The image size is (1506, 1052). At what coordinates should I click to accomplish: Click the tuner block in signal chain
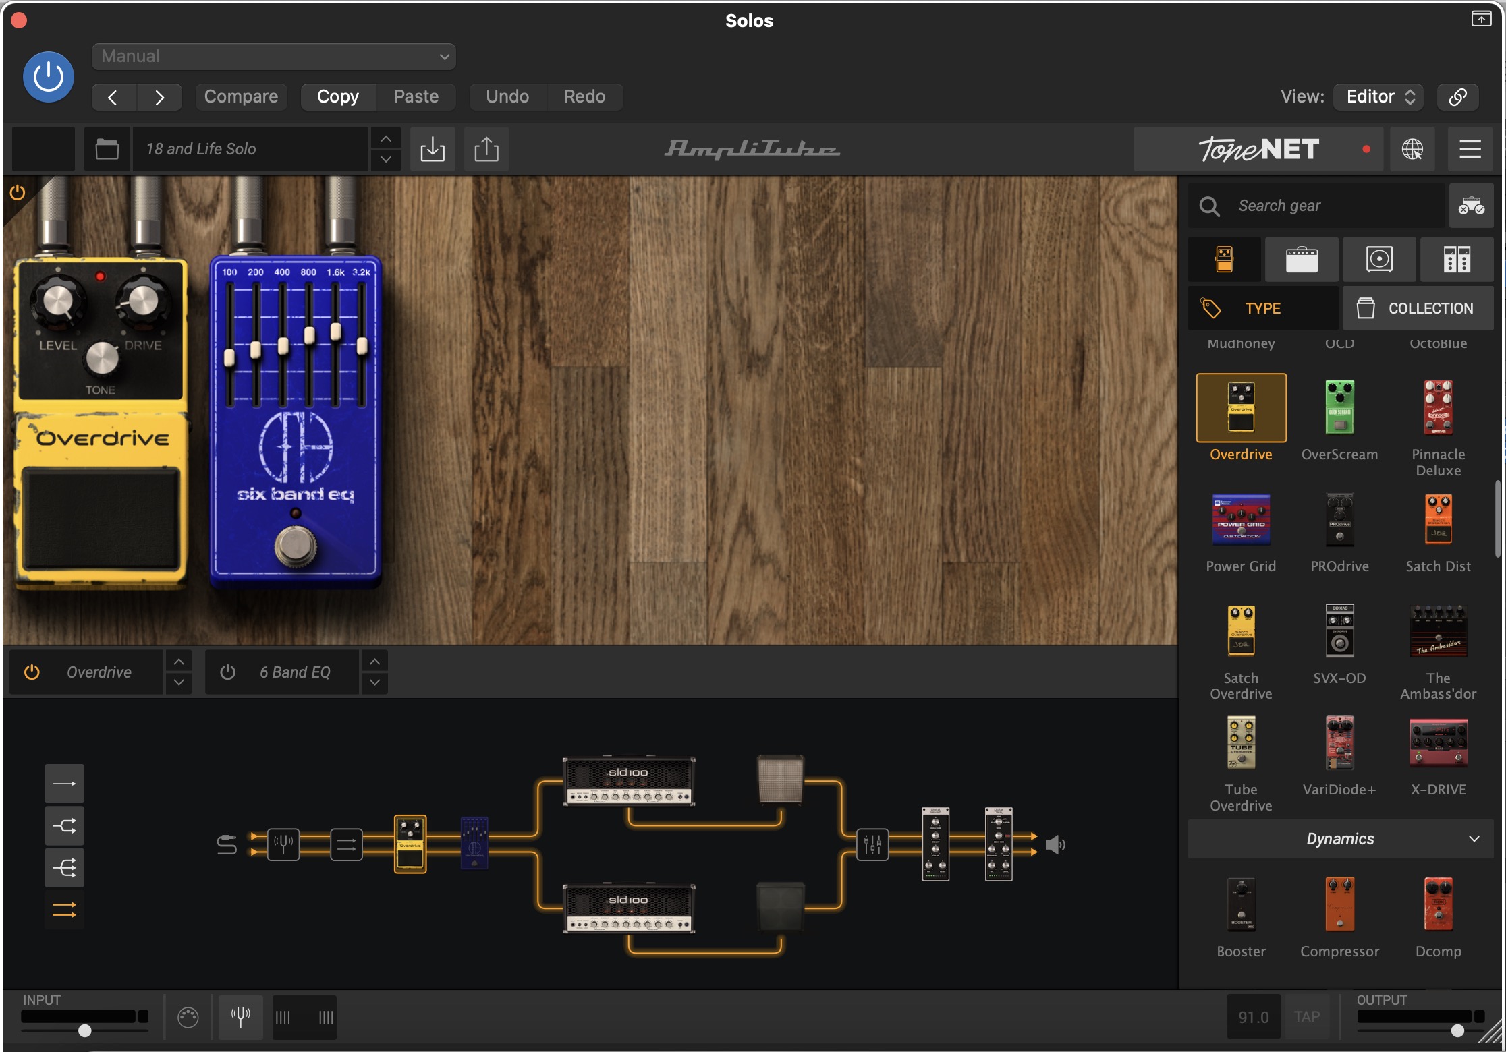click(x=283, y=844)
